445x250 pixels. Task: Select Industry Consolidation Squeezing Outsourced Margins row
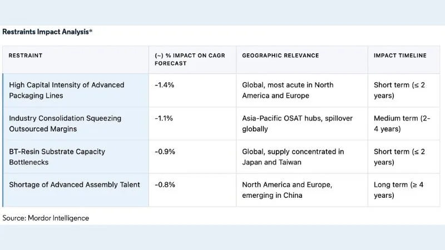click(221, 123)
